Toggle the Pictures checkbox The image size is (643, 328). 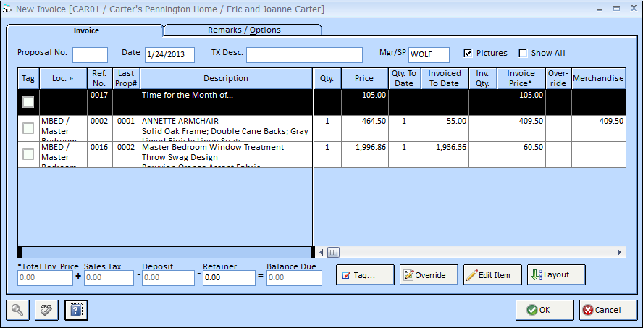[x=468, y=54]
